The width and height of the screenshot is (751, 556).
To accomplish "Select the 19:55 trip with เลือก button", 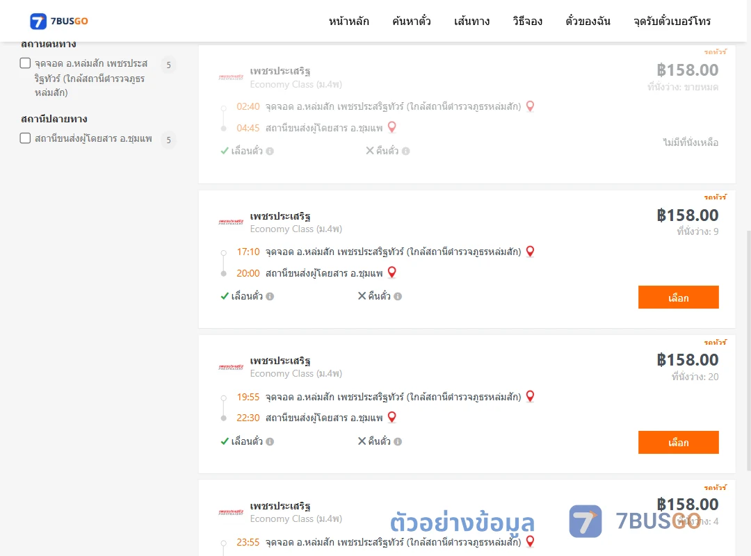I will point(678,443).
